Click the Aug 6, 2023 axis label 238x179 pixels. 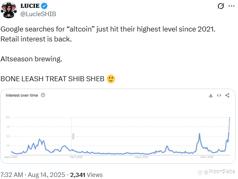pos(142,157)
